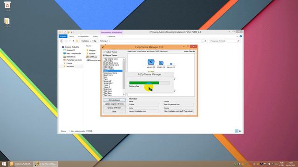Image resolution: width=298 pixels, height=167 pixels.
Task: Select 'Archive Box' theme in list
Action: pos(108,61)
